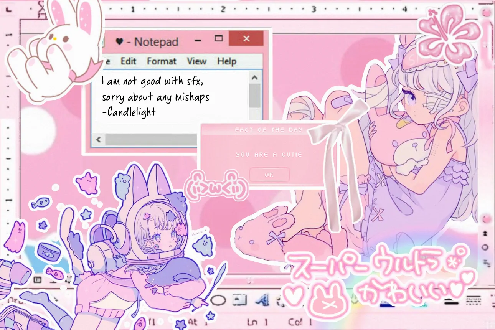
Task: Click the Notepad vertical scrollbar up arrow
Action: point(255,78)
